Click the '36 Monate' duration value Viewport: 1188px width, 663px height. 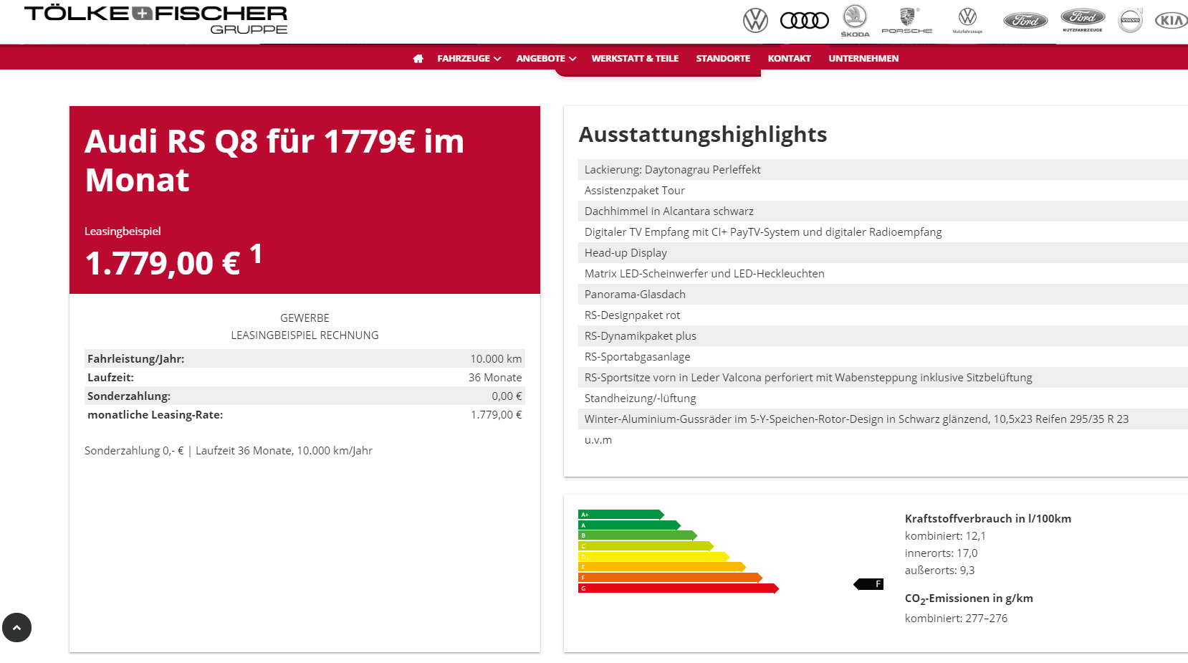495,377
